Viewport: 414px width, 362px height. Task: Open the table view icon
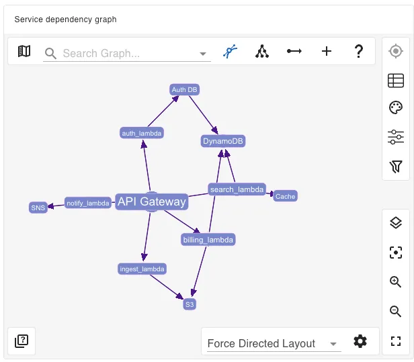[395, 81]
